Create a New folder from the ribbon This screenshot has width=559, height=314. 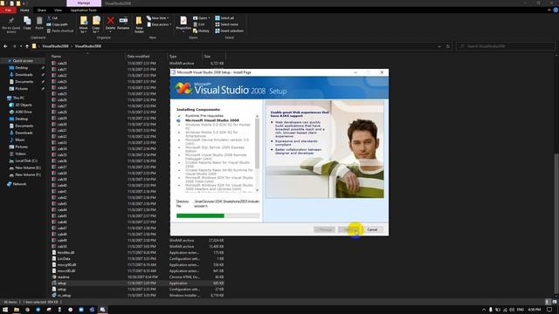[x=139, y=24]
